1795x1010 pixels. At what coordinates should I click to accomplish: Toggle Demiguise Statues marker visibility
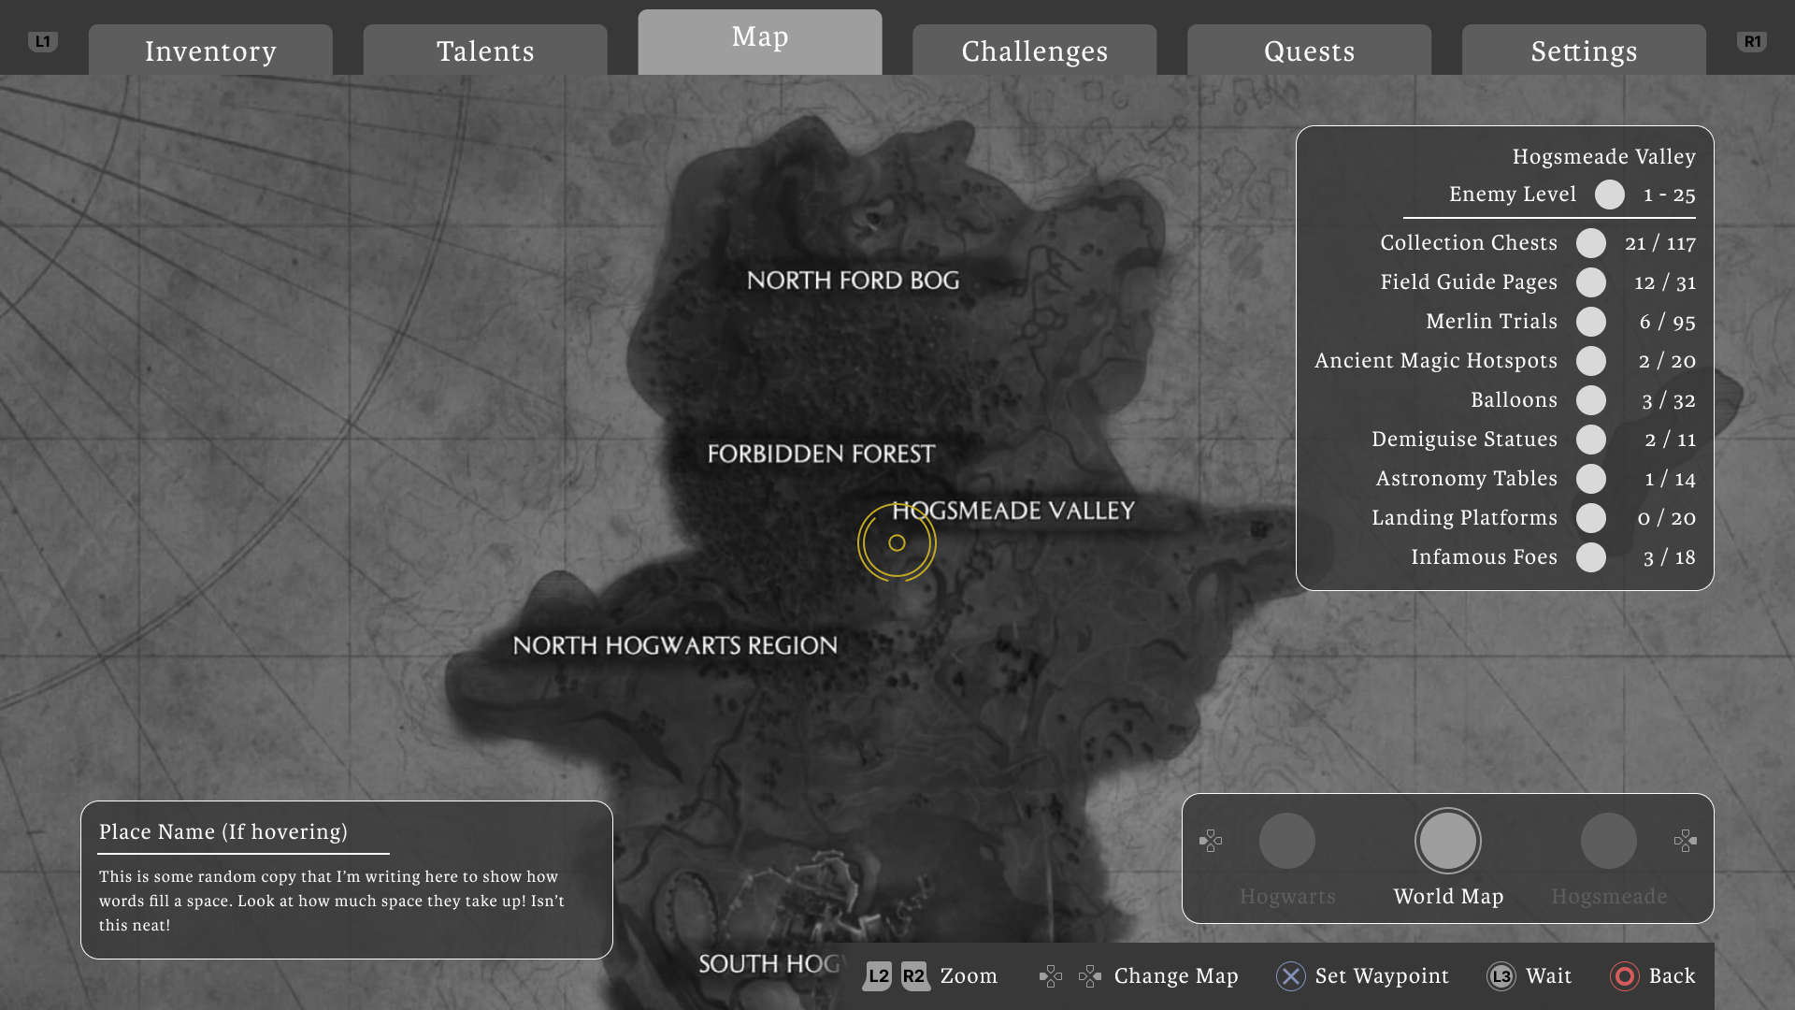tap(1591, 440)
